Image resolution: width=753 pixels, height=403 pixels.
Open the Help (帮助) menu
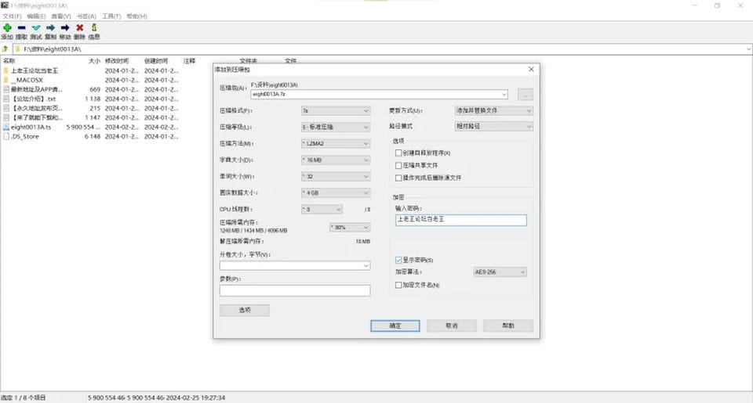[x=136, y=16]
